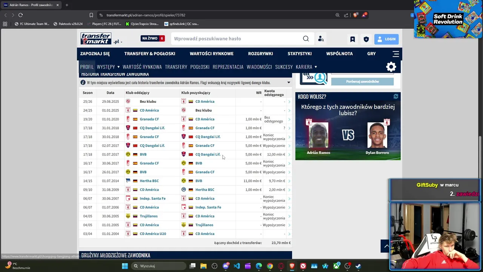The width and height of the screenshot is (483, 272).
Task: Click the browser address bar URL
Action: point(146,15)
